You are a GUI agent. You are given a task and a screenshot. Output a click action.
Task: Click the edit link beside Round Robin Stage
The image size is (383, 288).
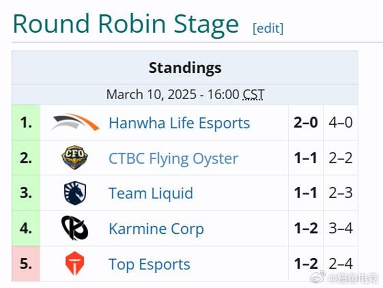(x=268, y=28)
